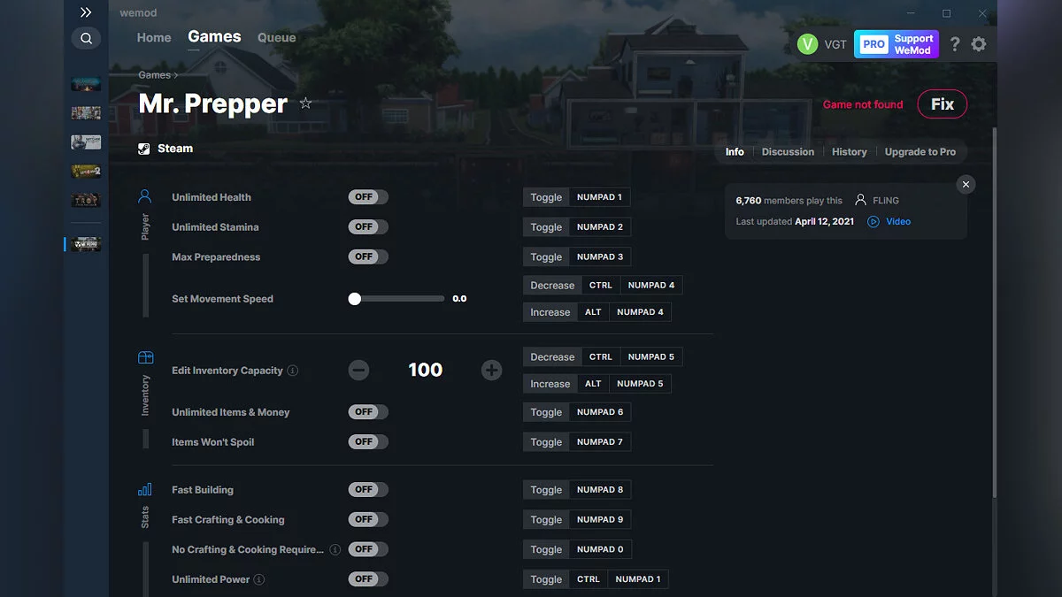
Task: Click the NUMPAD 8 hotkey for Fast Building
Action: tap(599, 490)
